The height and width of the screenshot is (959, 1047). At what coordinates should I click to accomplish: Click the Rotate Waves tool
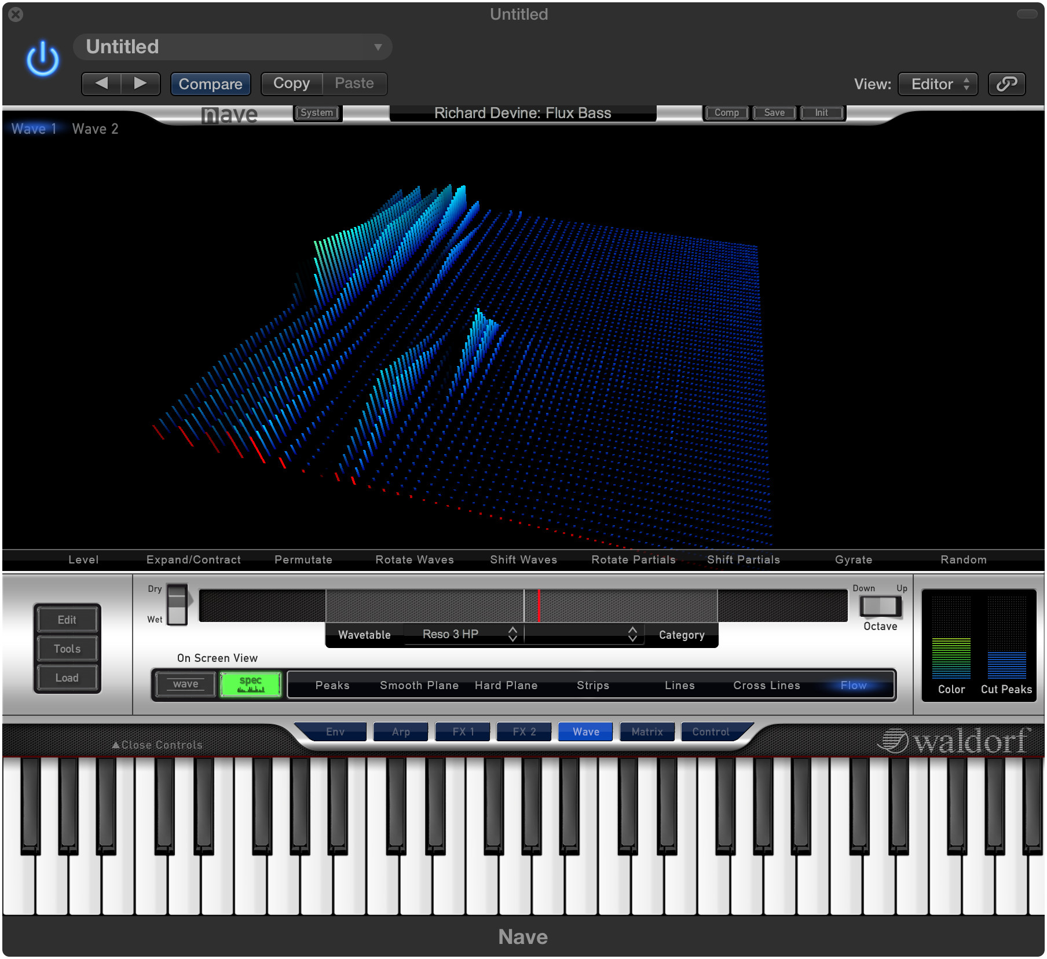(x=415, y=559)
